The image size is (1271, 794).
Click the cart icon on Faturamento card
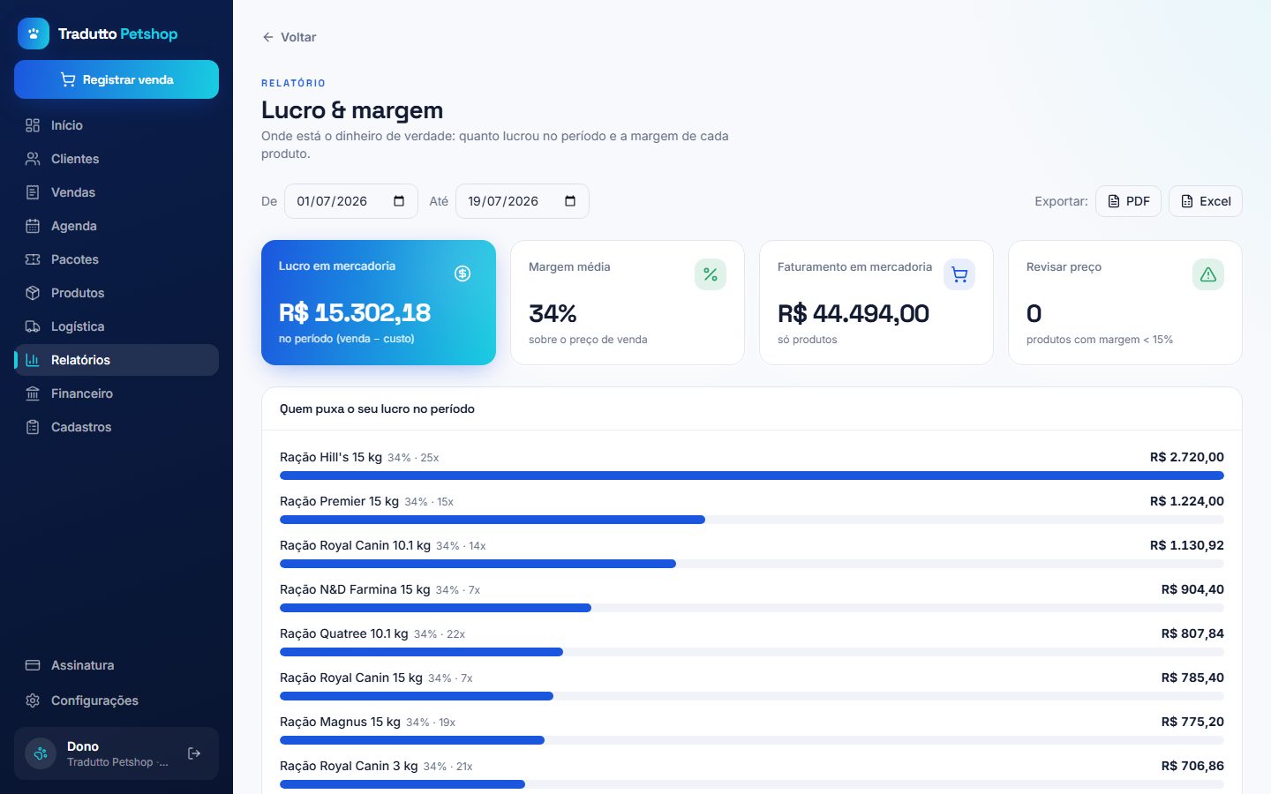coord(959,274)
